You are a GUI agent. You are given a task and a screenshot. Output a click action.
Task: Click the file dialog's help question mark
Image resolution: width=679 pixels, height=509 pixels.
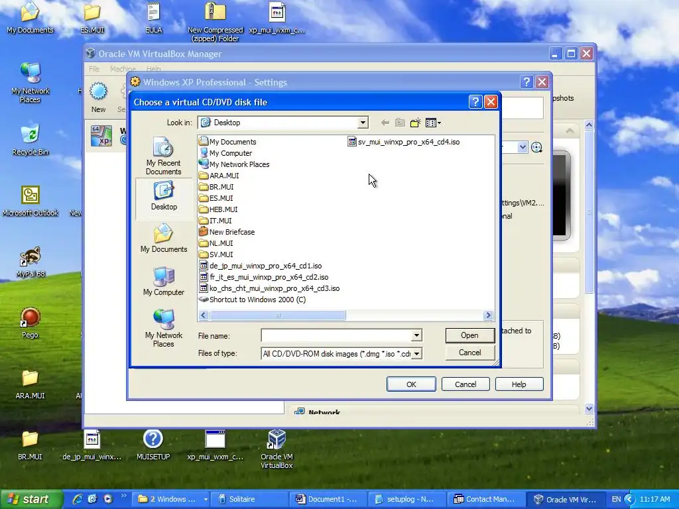point(475,101)
